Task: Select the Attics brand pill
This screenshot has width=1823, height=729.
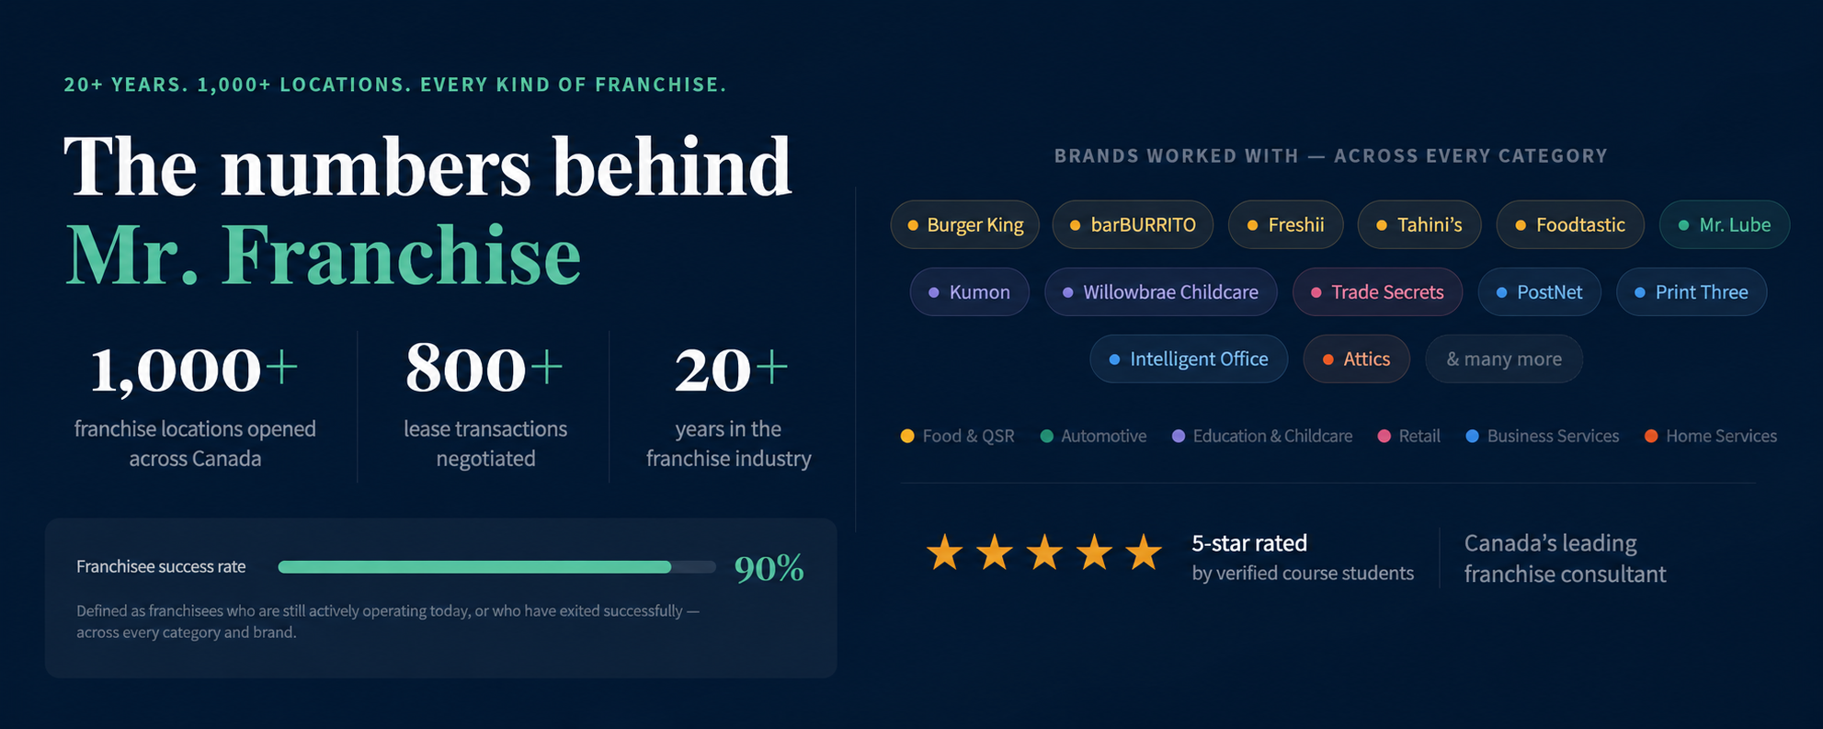Action: tap(1357, 359)
